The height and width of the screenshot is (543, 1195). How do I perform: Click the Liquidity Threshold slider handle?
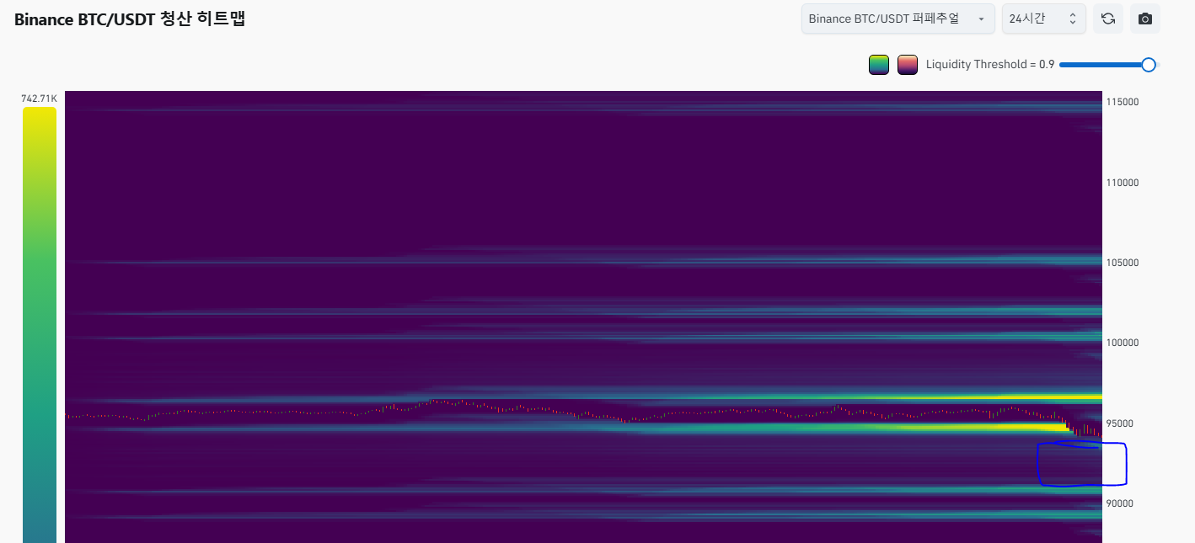point(1148,65)
